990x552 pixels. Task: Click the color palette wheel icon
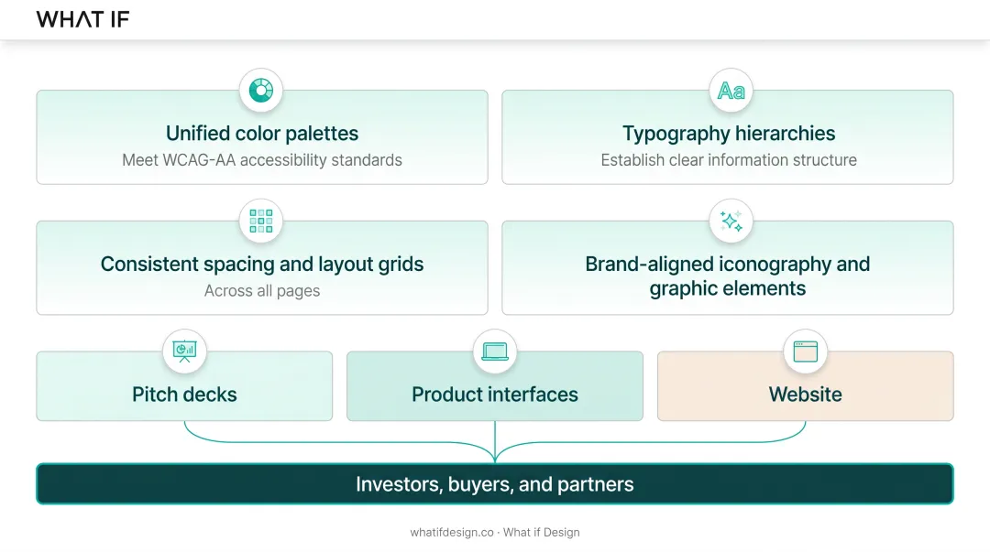click(x=260, y=91)
